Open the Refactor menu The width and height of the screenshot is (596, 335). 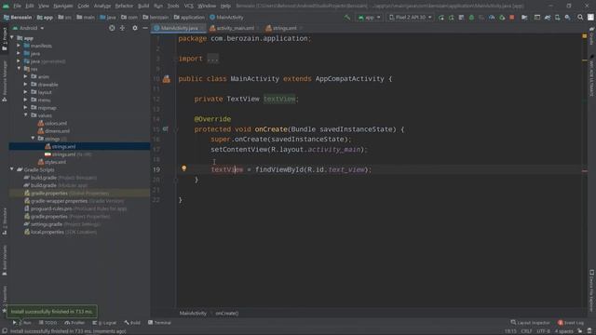[124, 7]
